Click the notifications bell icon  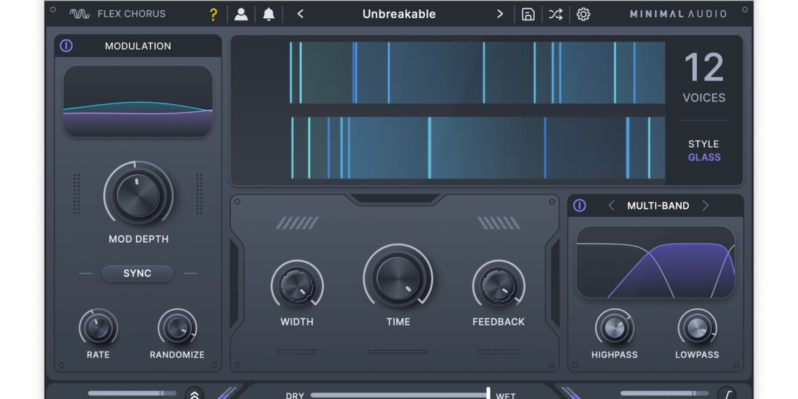click(268, 14)
